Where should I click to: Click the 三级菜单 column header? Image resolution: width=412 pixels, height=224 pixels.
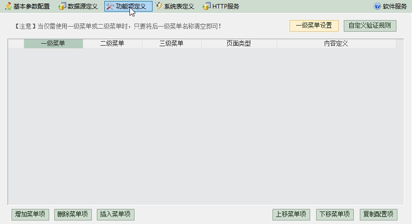172,44
